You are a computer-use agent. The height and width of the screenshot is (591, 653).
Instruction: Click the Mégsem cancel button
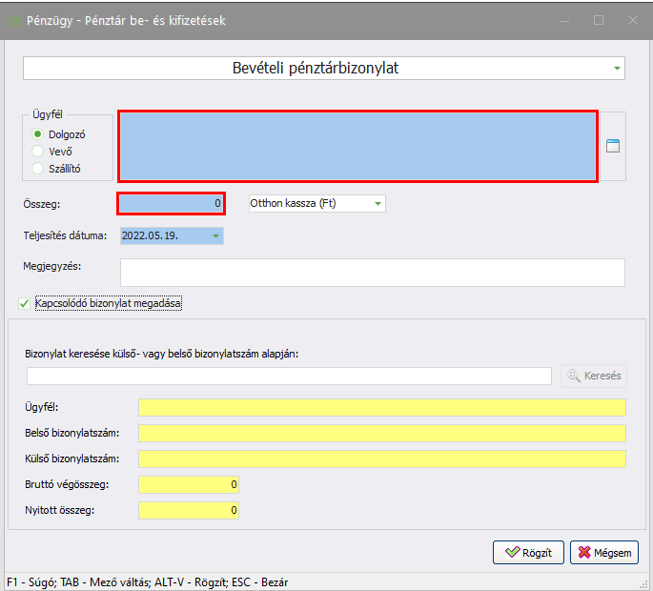point(604,553)
